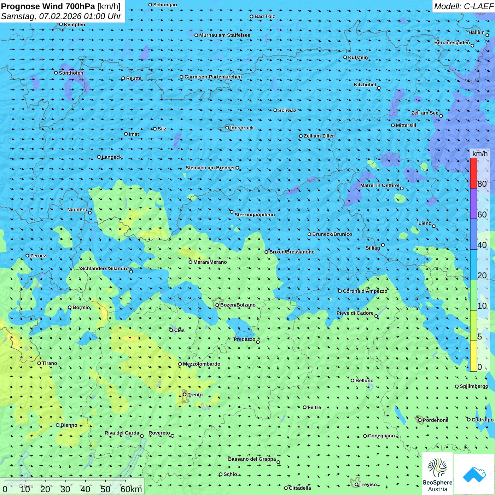Viewport: 495px width, 495px height.
Task: Click the Spilimbergo city label
Action: point(474,386)
